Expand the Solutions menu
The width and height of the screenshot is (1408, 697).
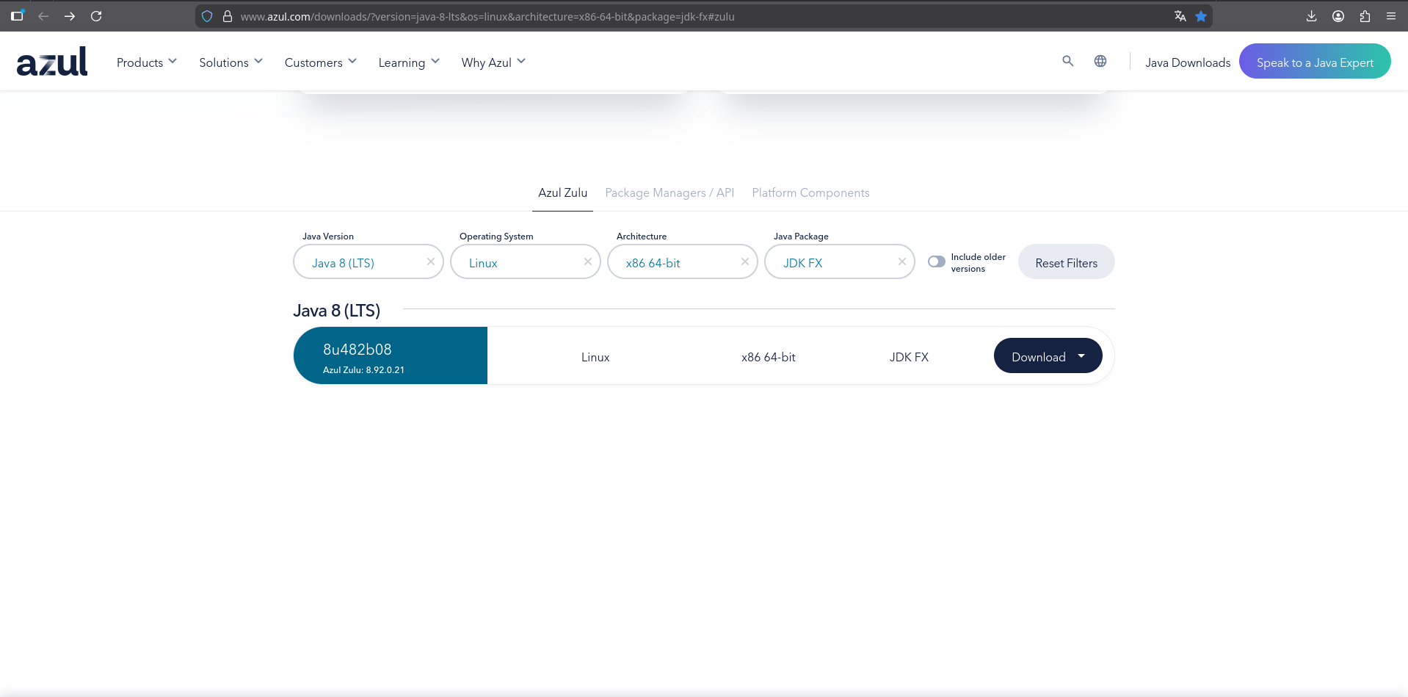tap(231, 62)
